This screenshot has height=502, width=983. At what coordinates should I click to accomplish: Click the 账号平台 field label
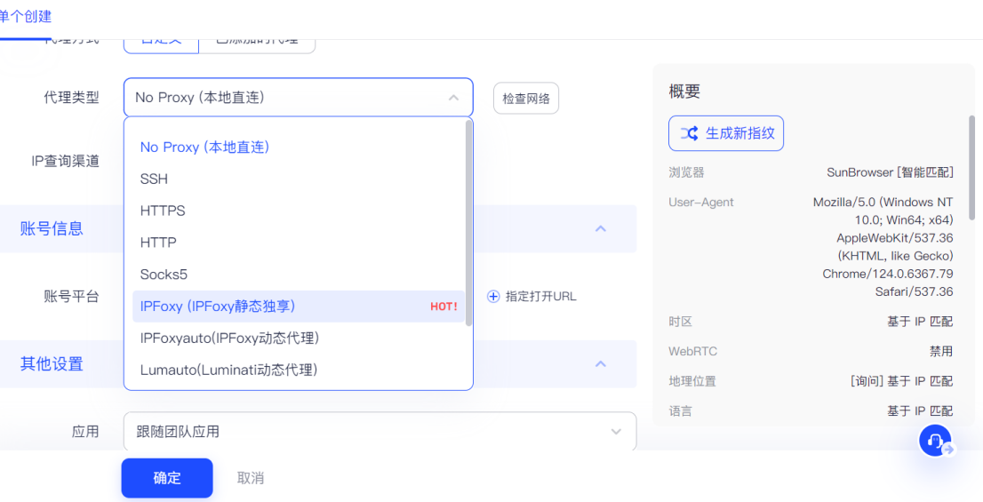tap(71, 297)
